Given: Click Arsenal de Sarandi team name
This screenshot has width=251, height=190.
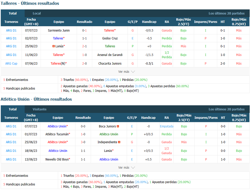Looking at the screenshot, I should click(x=110, y=55).
